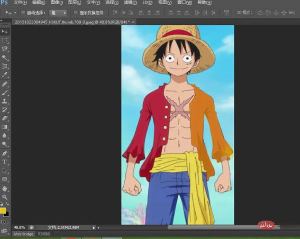Open the 3D(D) menu
300x239 pixels.
coord(147,3)
